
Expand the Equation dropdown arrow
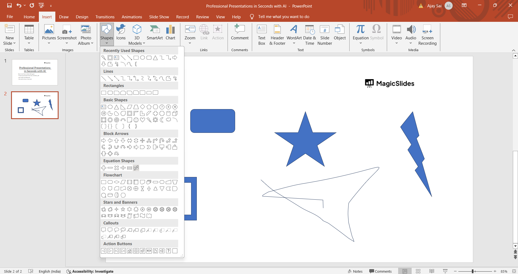[x=361, y=43]
